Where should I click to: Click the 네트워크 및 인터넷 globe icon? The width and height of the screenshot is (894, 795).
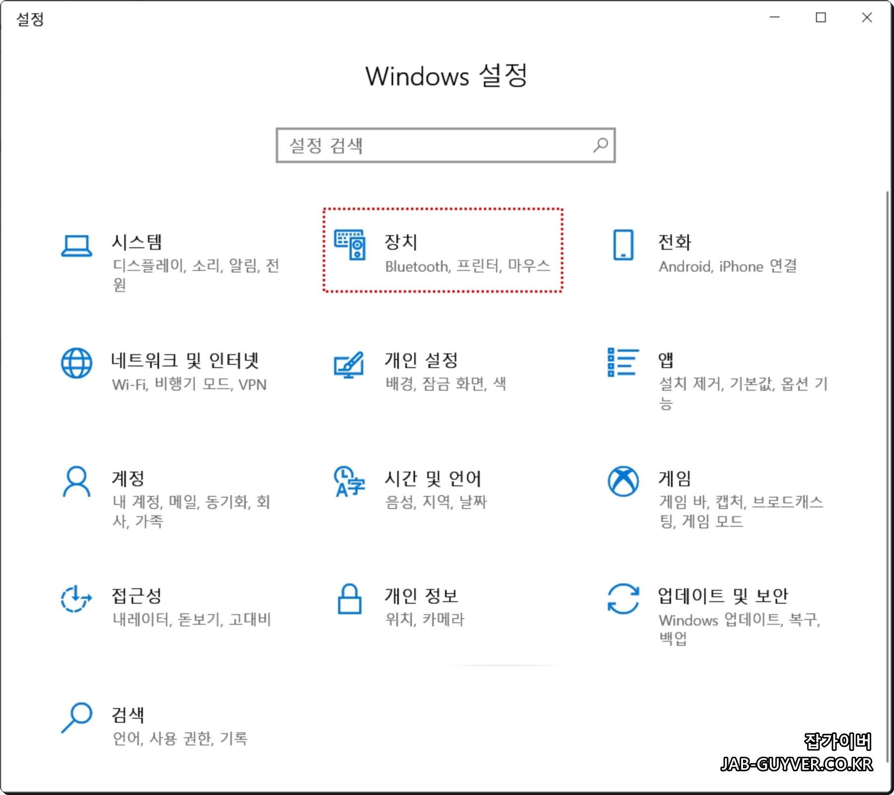click(x=76, y=363)
